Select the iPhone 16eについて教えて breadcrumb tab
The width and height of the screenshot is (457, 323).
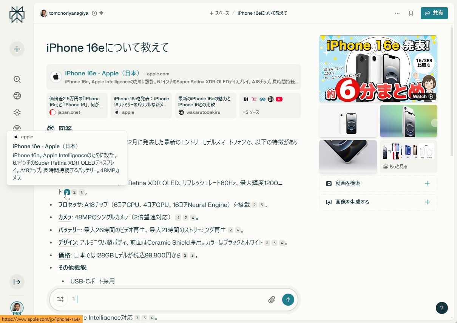[262, 13]
